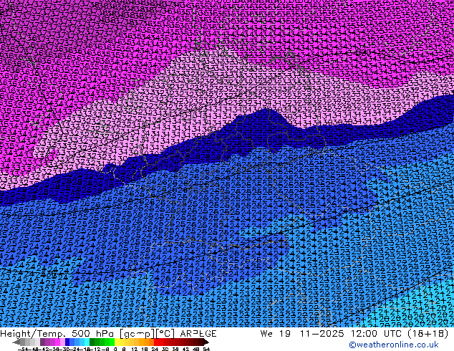Click the cyan legend swatch near -18

pos(87,342)
